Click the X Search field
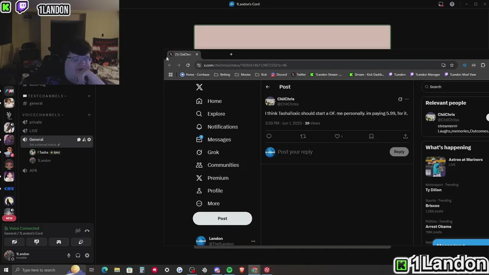Image resolution: width=489 pixels, height=275 pixels. (x=456, y=87)
